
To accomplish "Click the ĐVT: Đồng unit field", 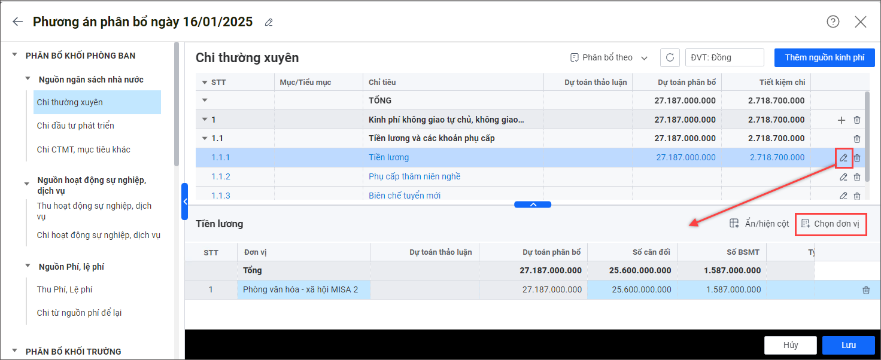I will pyautogui.click(x=724, y=57).
